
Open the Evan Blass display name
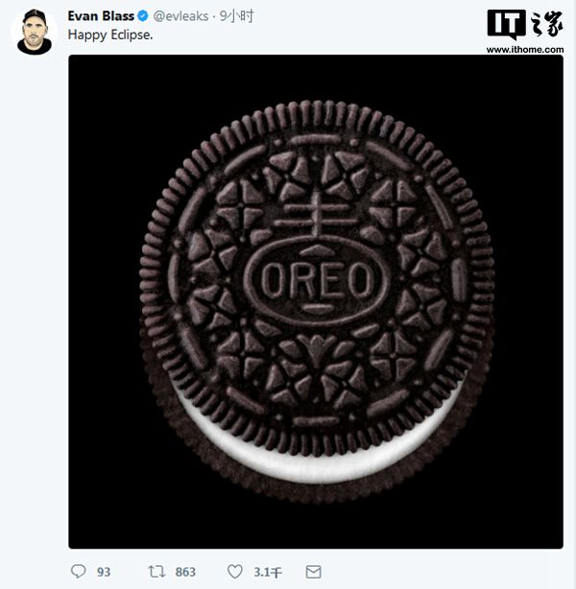[x=101, y=15]
